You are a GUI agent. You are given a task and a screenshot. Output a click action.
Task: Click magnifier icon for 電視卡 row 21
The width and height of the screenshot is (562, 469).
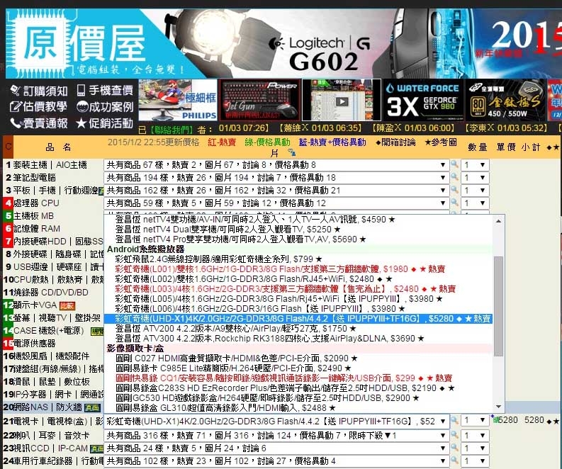[x=454, y=420]
